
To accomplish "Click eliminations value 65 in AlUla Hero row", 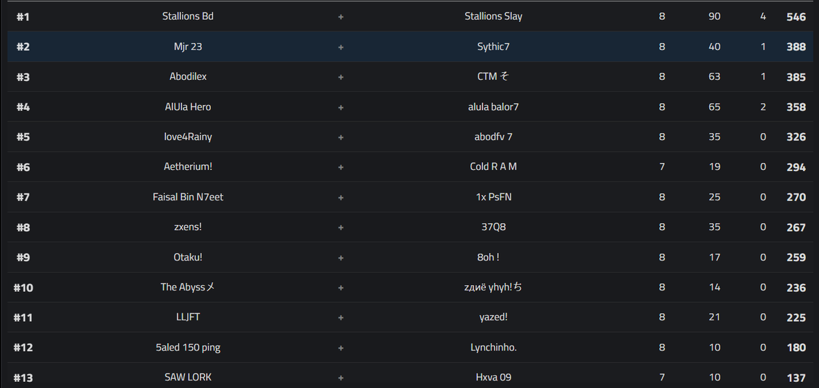I will [715, 107].
